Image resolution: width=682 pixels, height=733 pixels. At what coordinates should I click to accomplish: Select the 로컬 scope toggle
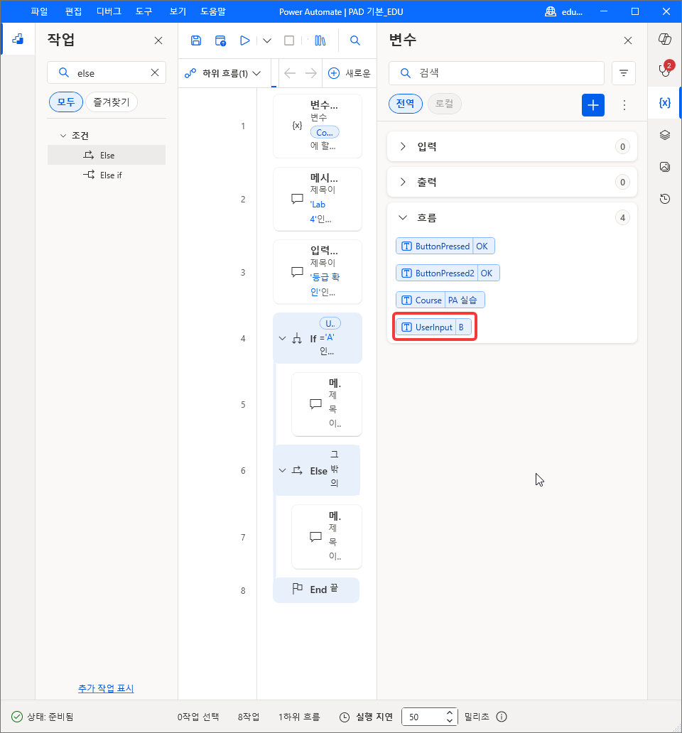[444, 104]
